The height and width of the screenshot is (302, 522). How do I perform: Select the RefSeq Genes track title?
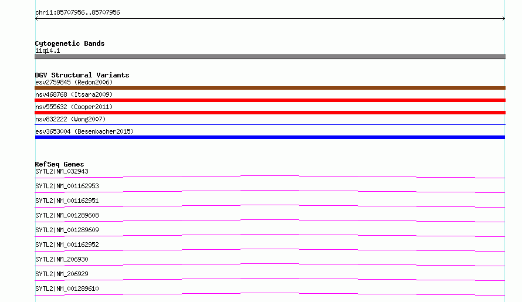pyautogui.click(x=59, y=164)
